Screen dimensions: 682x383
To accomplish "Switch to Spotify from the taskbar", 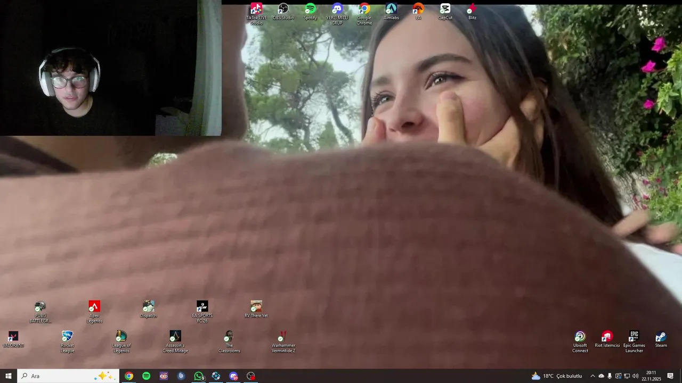I will pos(147,376).
